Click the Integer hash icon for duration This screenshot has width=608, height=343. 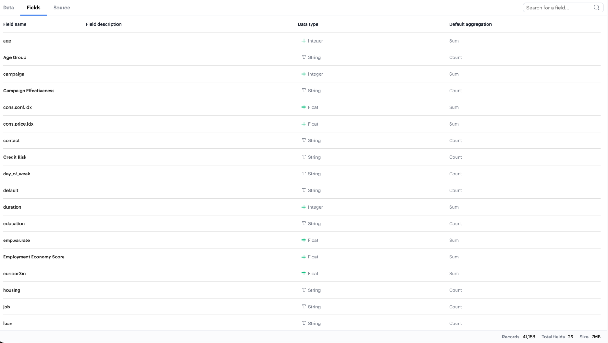303,207
